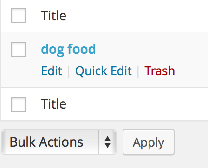The image size is (208, 168).
Task: Sort by the bottom Title column header
Action: tap(53, 104)
